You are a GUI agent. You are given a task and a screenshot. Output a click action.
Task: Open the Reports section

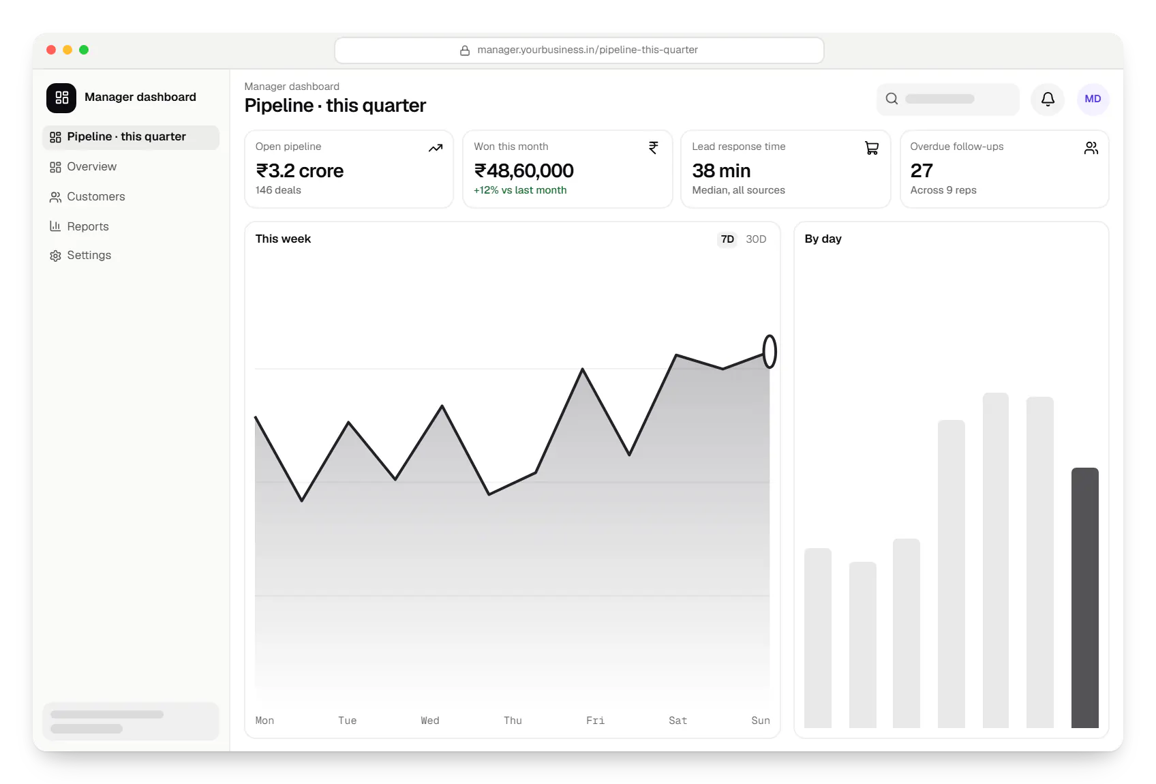(131, 226)
